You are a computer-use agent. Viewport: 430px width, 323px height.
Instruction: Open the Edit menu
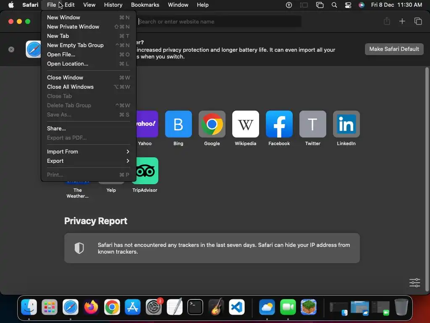[x=70, y=5]
